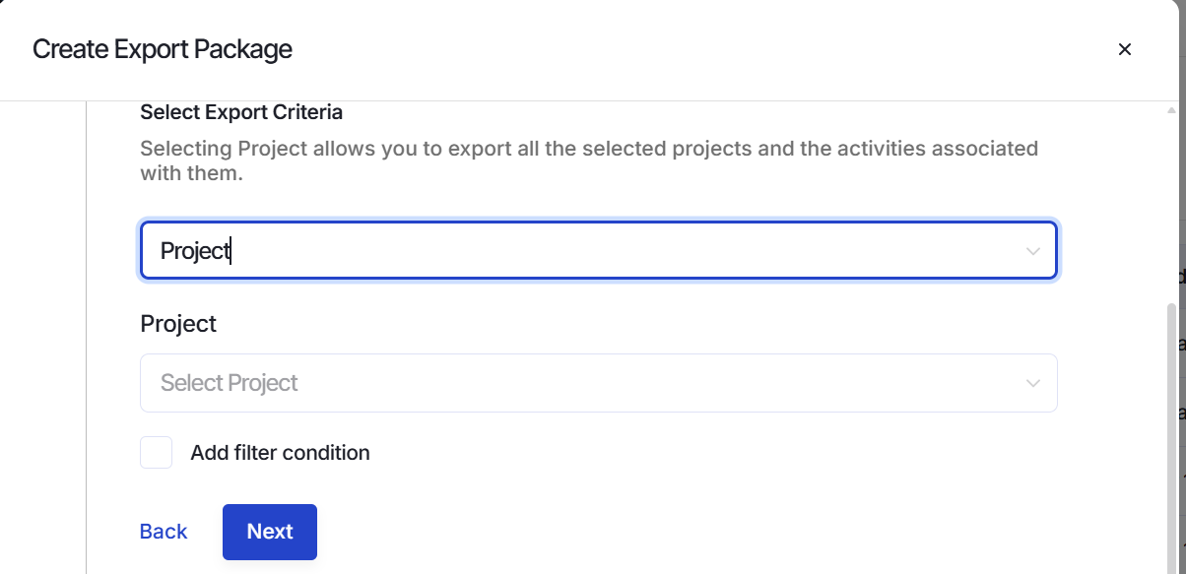Close the Create Export Package dialog

(x=1124, y=49)
